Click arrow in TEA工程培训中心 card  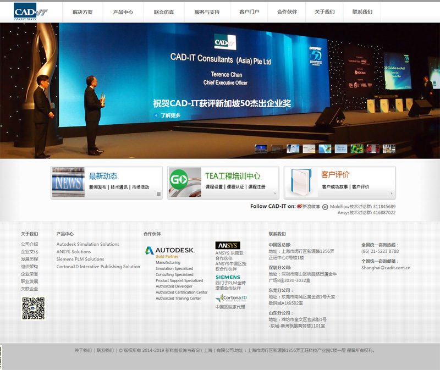[274, 194]
